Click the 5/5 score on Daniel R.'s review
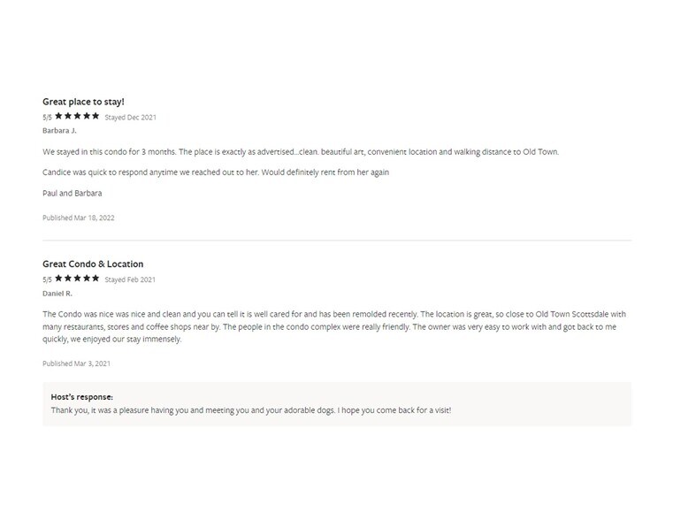 (47, 279)
